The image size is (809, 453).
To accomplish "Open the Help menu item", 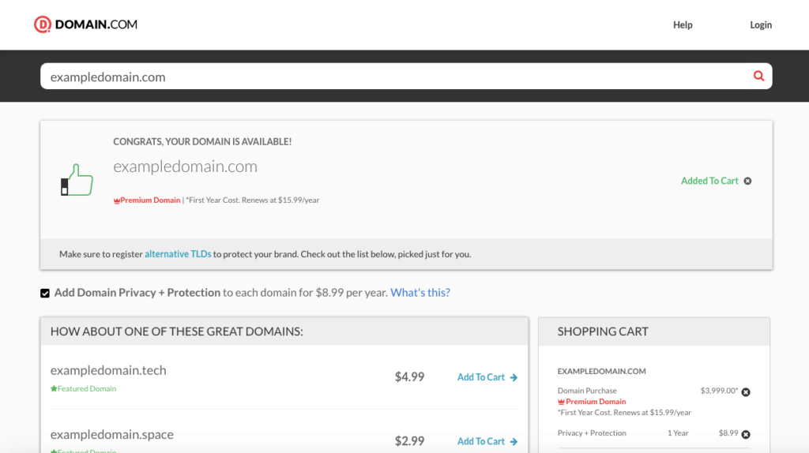I will point(683,24).
